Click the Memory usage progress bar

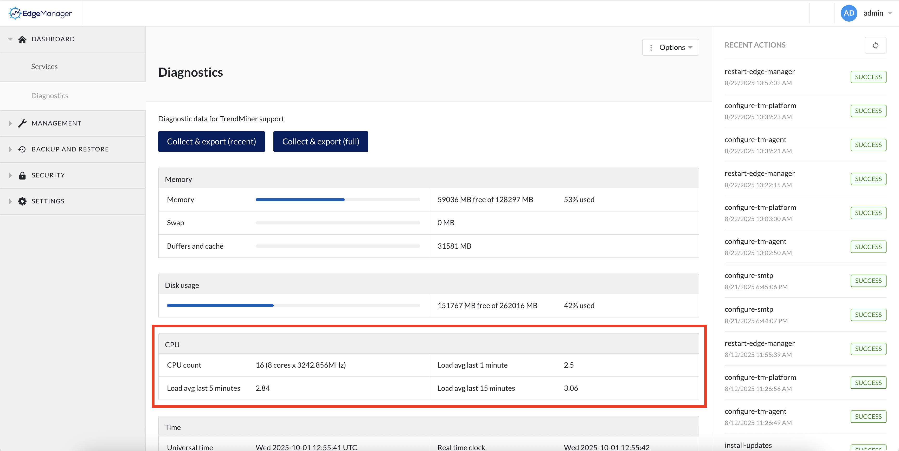pyautogui.click(x=337, y=200)
